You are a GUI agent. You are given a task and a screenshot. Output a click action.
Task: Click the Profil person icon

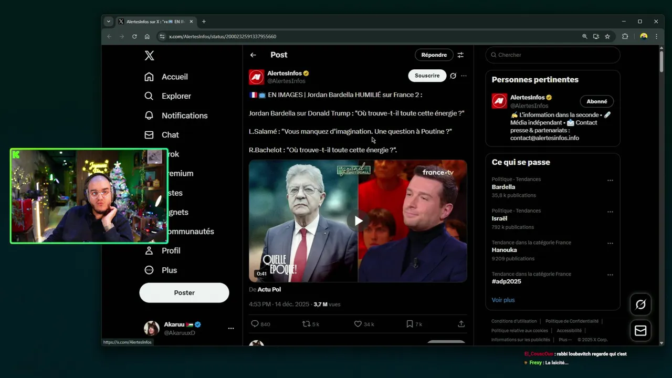coord(149,251)
